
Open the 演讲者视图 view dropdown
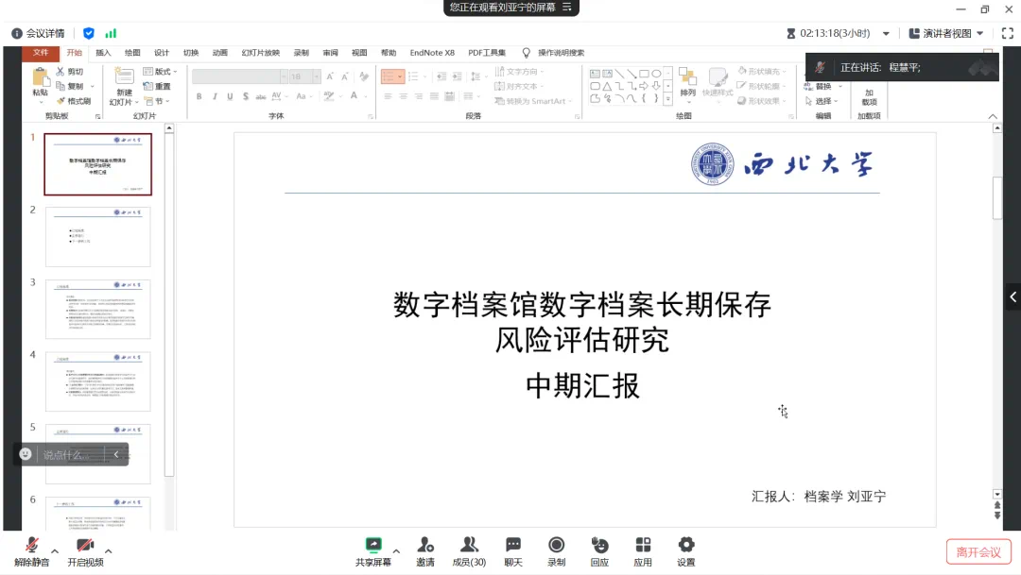(946, 33)
